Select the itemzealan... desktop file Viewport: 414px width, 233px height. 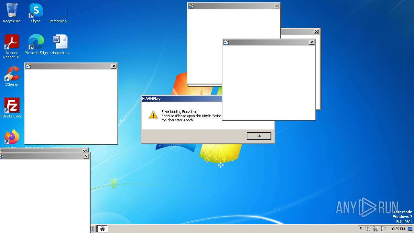pyautogui.click(x=60, y=13)
